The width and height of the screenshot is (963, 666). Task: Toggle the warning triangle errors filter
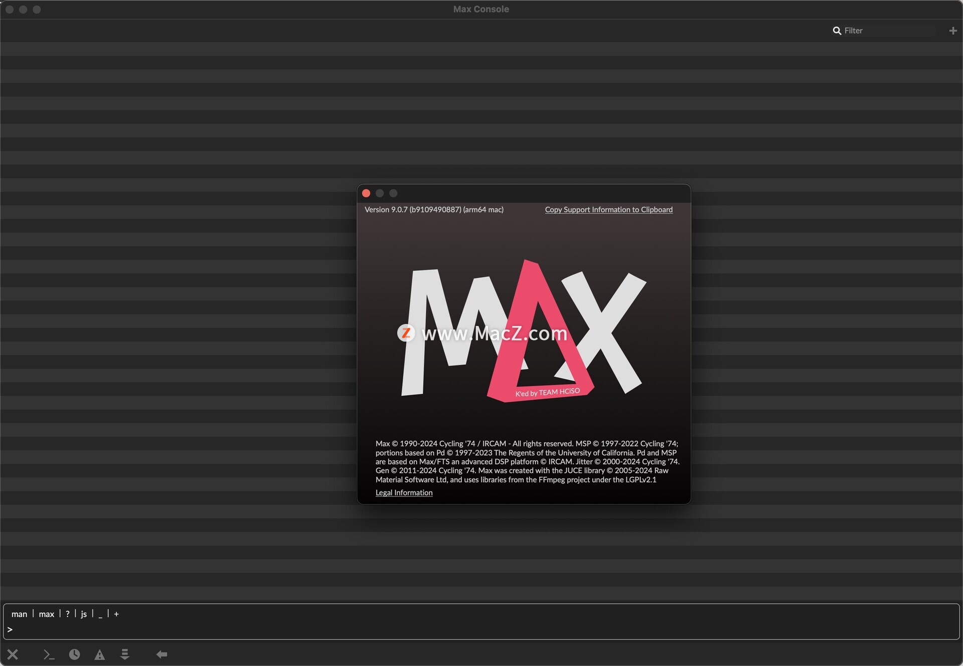(x=100, y=654)
